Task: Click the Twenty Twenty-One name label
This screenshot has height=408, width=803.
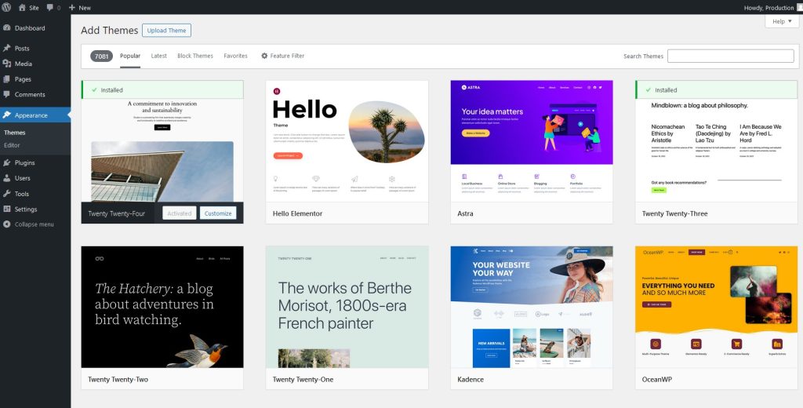Action: 303,379
